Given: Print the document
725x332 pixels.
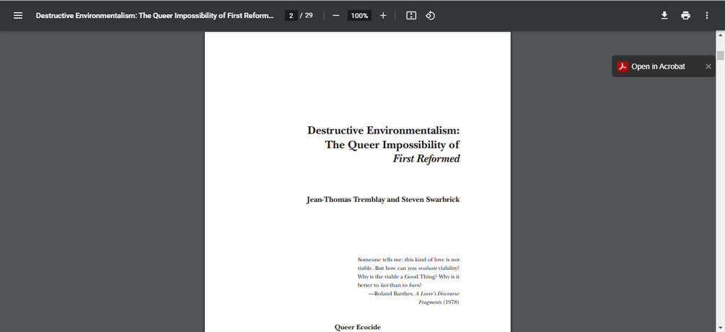Looking at the screenshot, I should tap(686, 16).
